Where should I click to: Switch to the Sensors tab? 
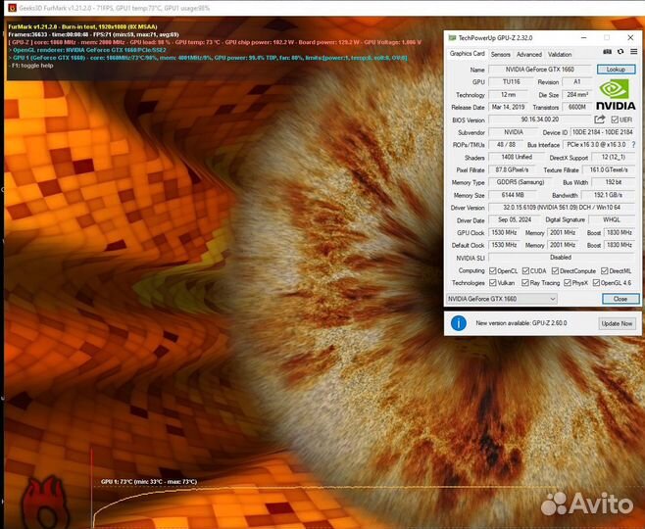pyautogui.click(x=500, y=54)
